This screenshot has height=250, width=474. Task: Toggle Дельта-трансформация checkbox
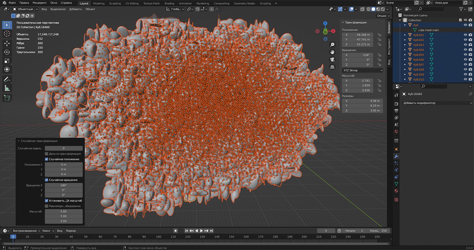pos(46,154)
